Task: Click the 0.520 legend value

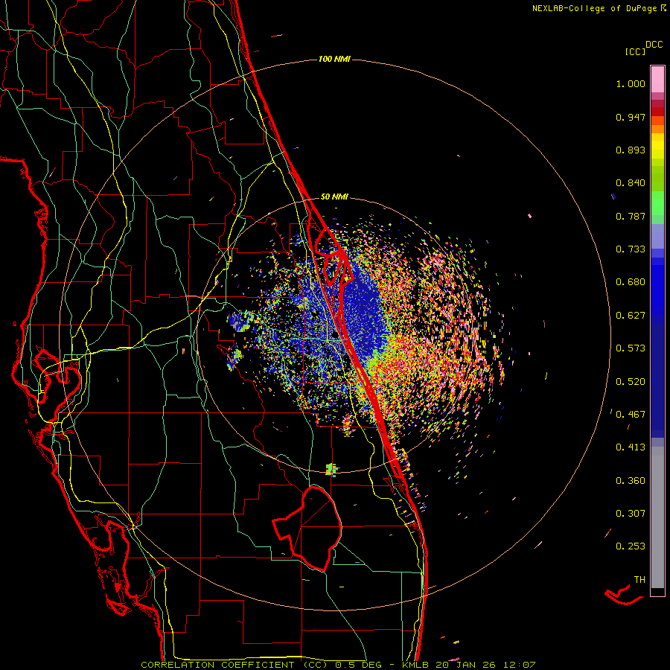Action: 631,382
